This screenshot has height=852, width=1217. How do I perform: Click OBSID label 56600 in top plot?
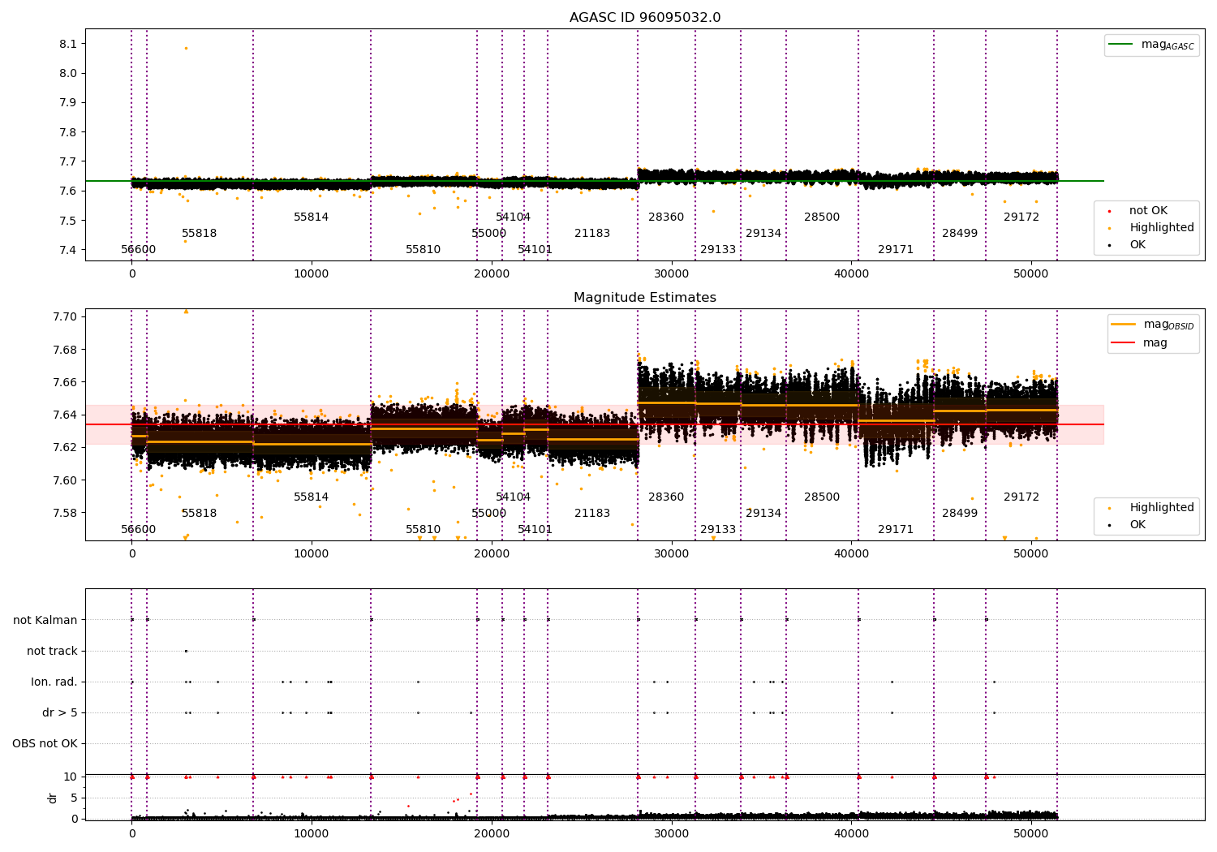139,250
